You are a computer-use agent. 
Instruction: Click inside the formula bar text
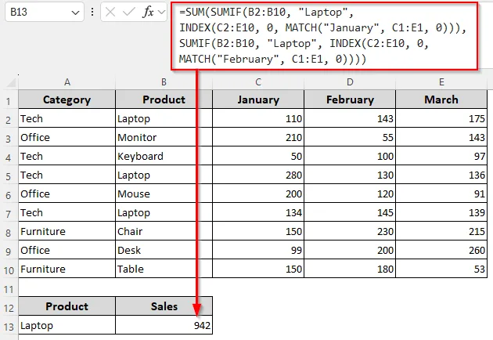[325, 35]
